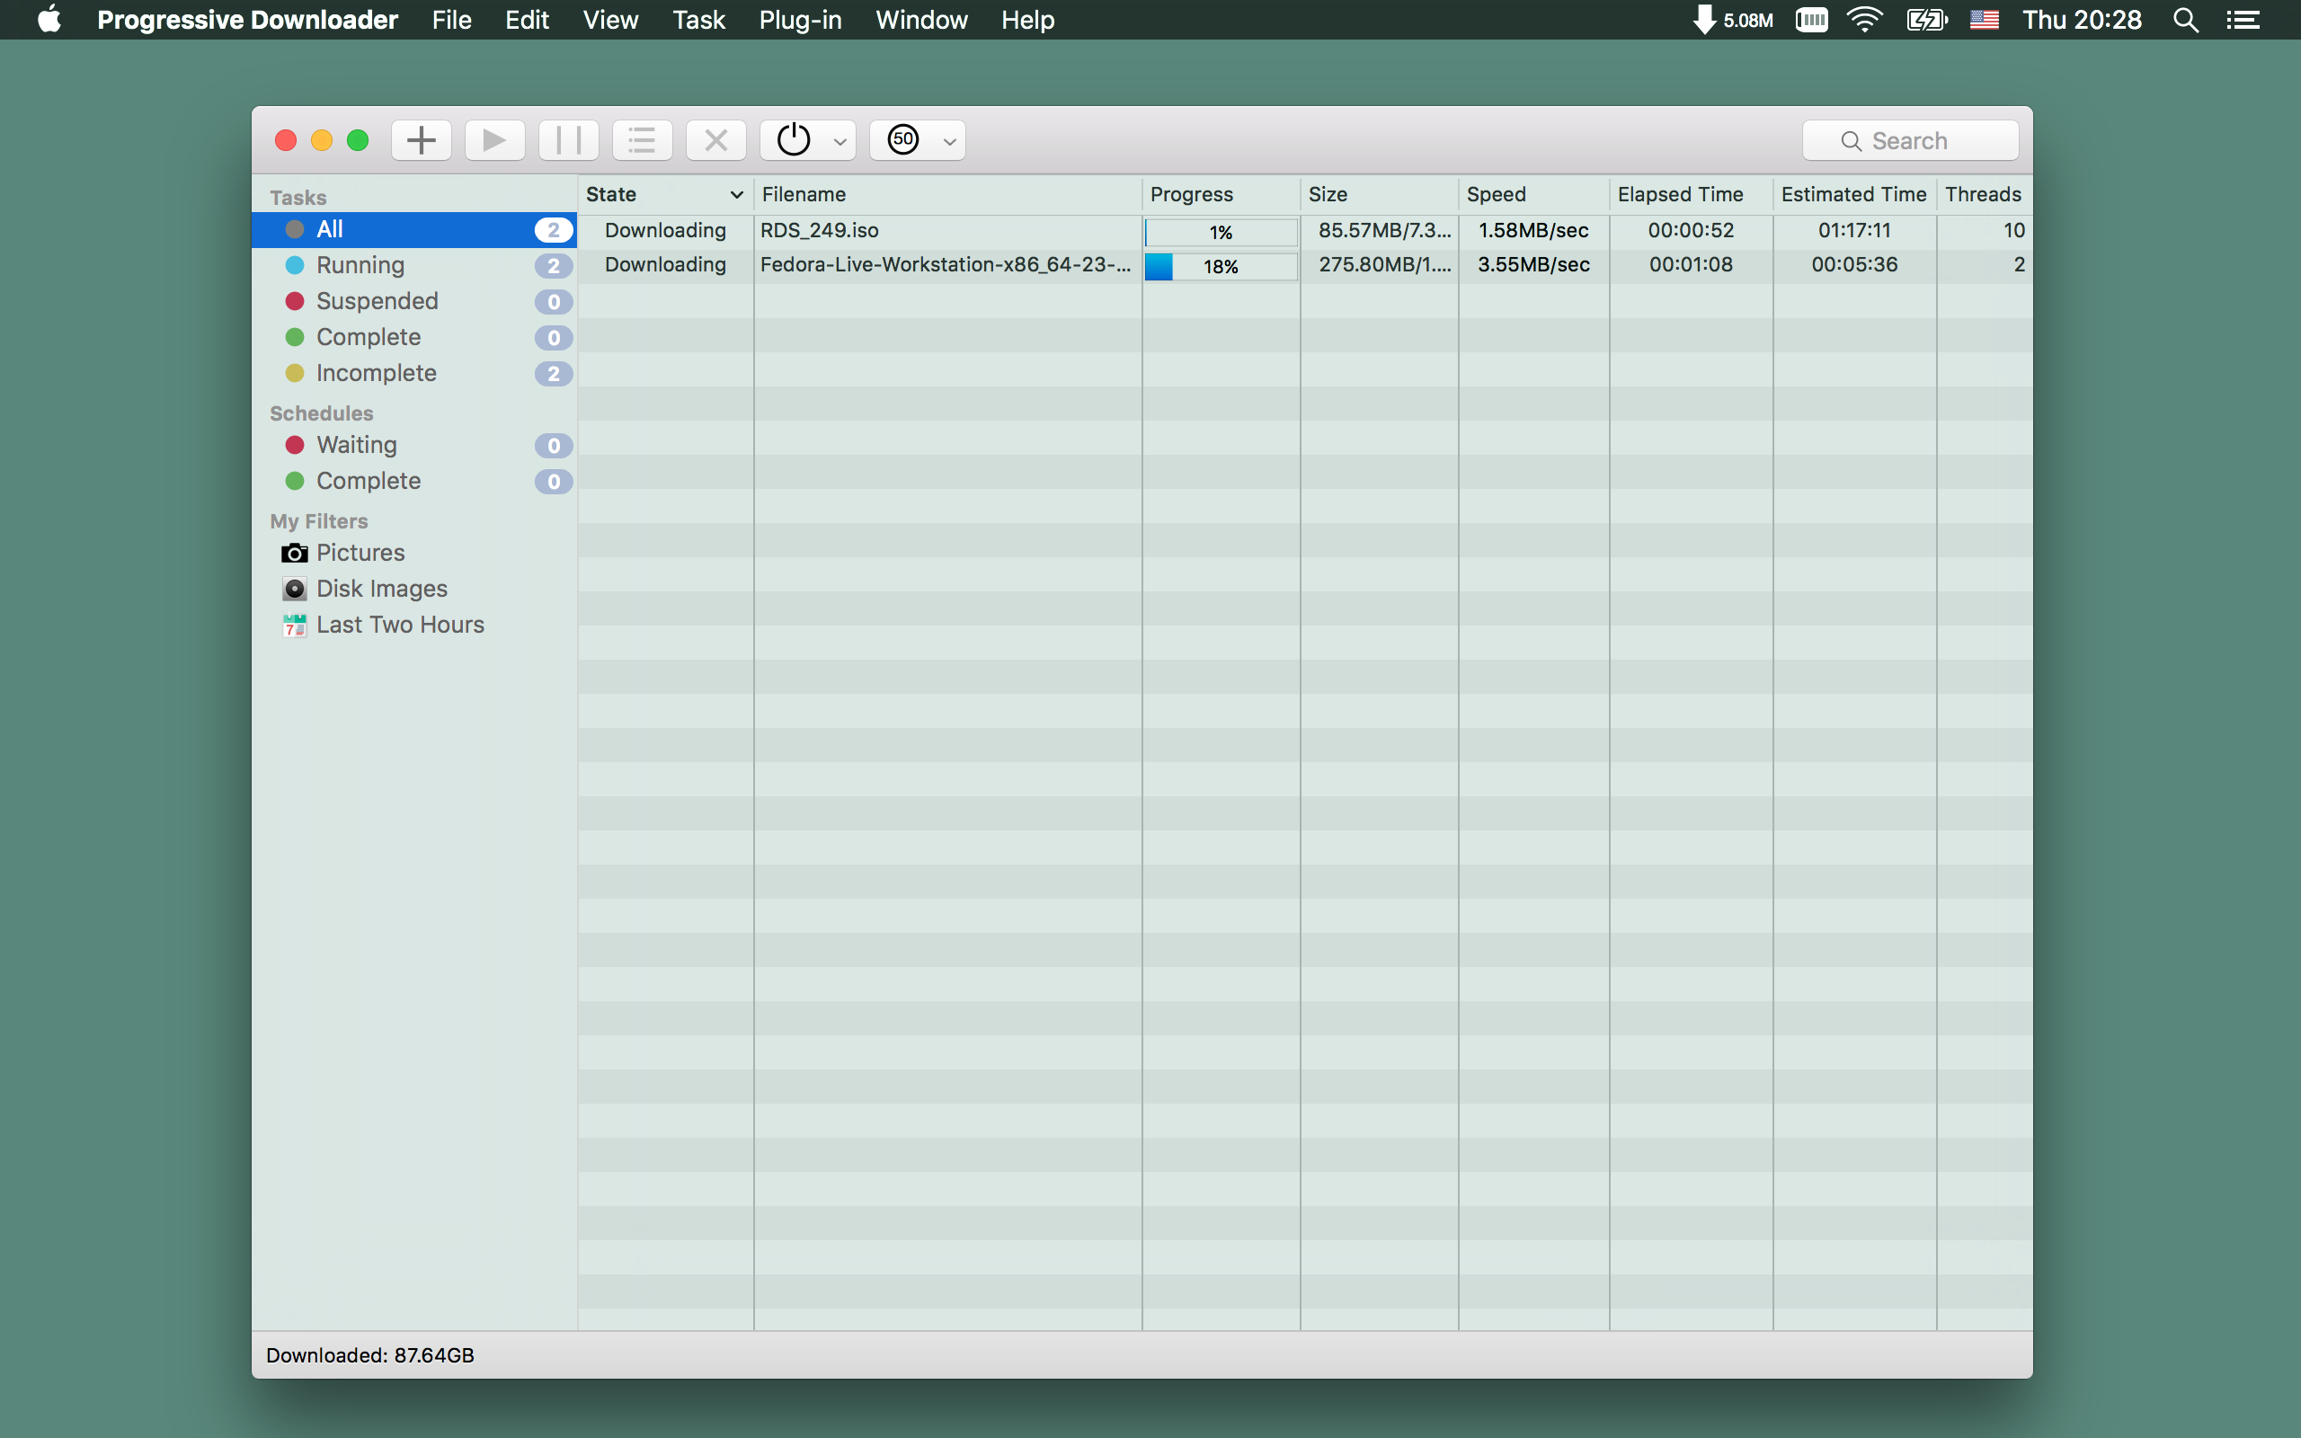Click the speed limit icon in toolbar

click(x=904, y=139)
